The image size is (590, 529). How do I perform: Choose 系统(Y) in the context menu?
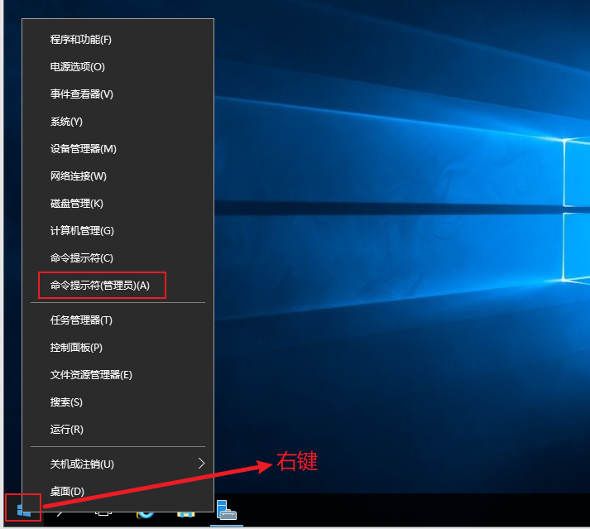[118, 122]
